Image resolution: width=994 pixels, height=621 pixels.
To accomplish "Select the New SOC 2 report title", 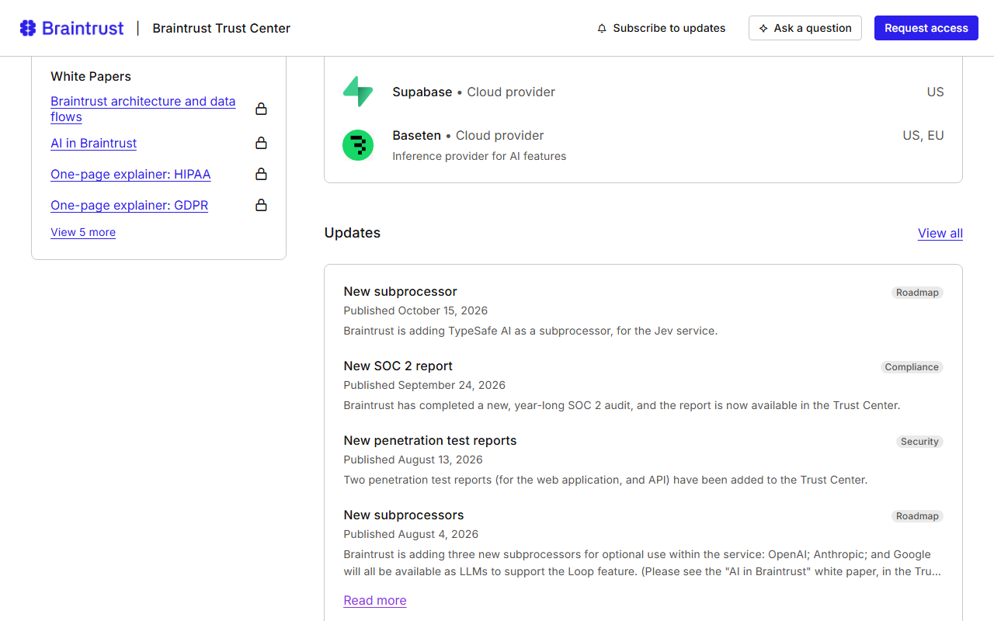I will 398,366.
